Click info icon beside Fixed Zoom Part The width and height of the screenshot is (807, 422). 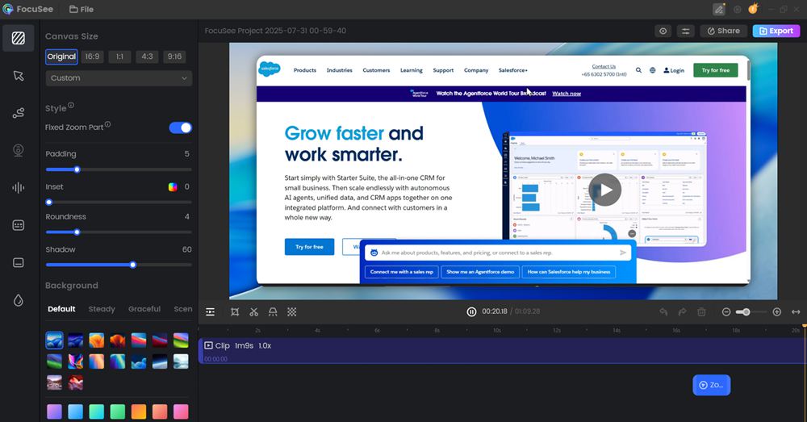(x=107, y=124)
